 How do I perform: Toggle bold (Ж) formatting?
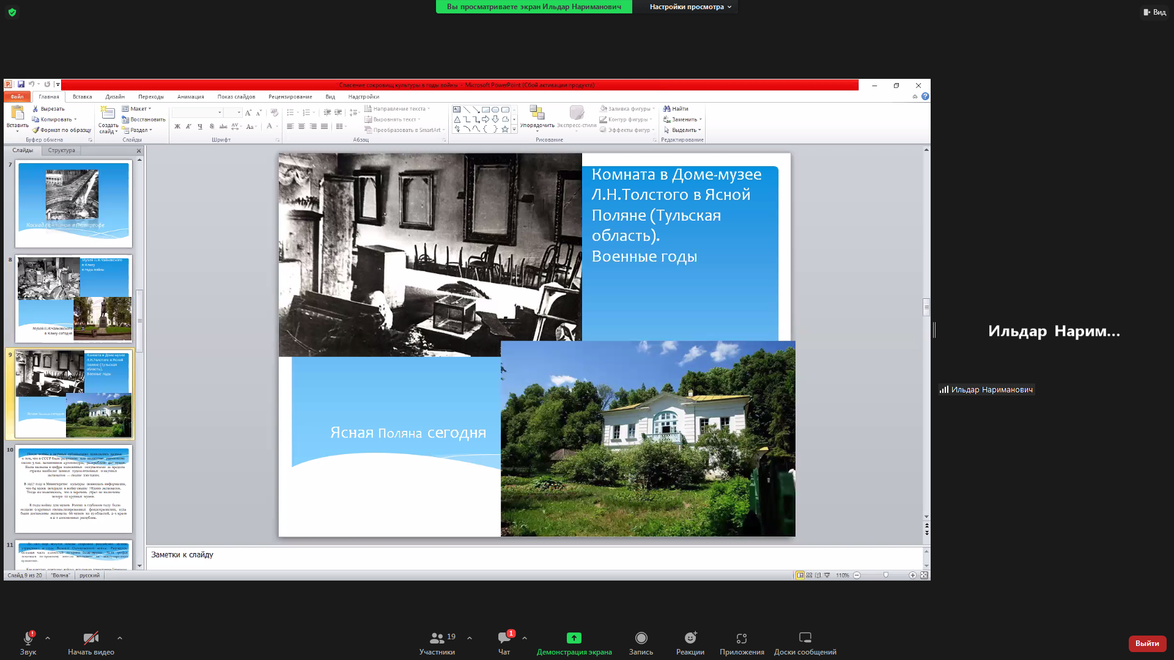(177, 127)
